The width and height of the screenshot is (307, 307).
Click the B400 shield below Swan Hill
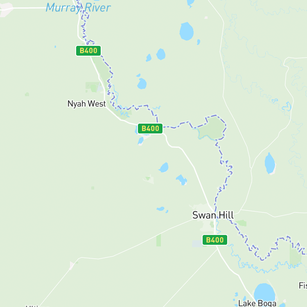(215, 240)
